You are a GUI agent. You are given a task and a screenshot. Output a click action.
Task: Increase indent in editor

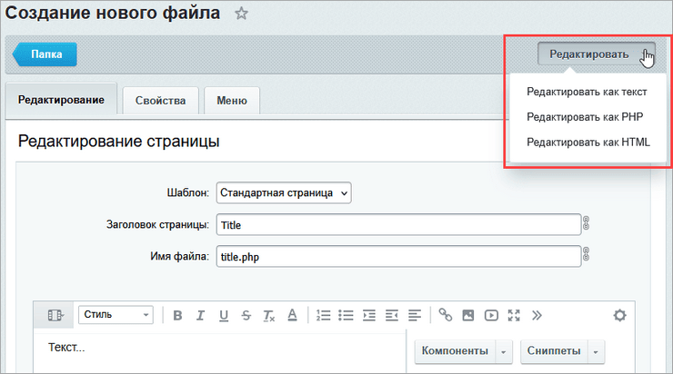(368, 316)
